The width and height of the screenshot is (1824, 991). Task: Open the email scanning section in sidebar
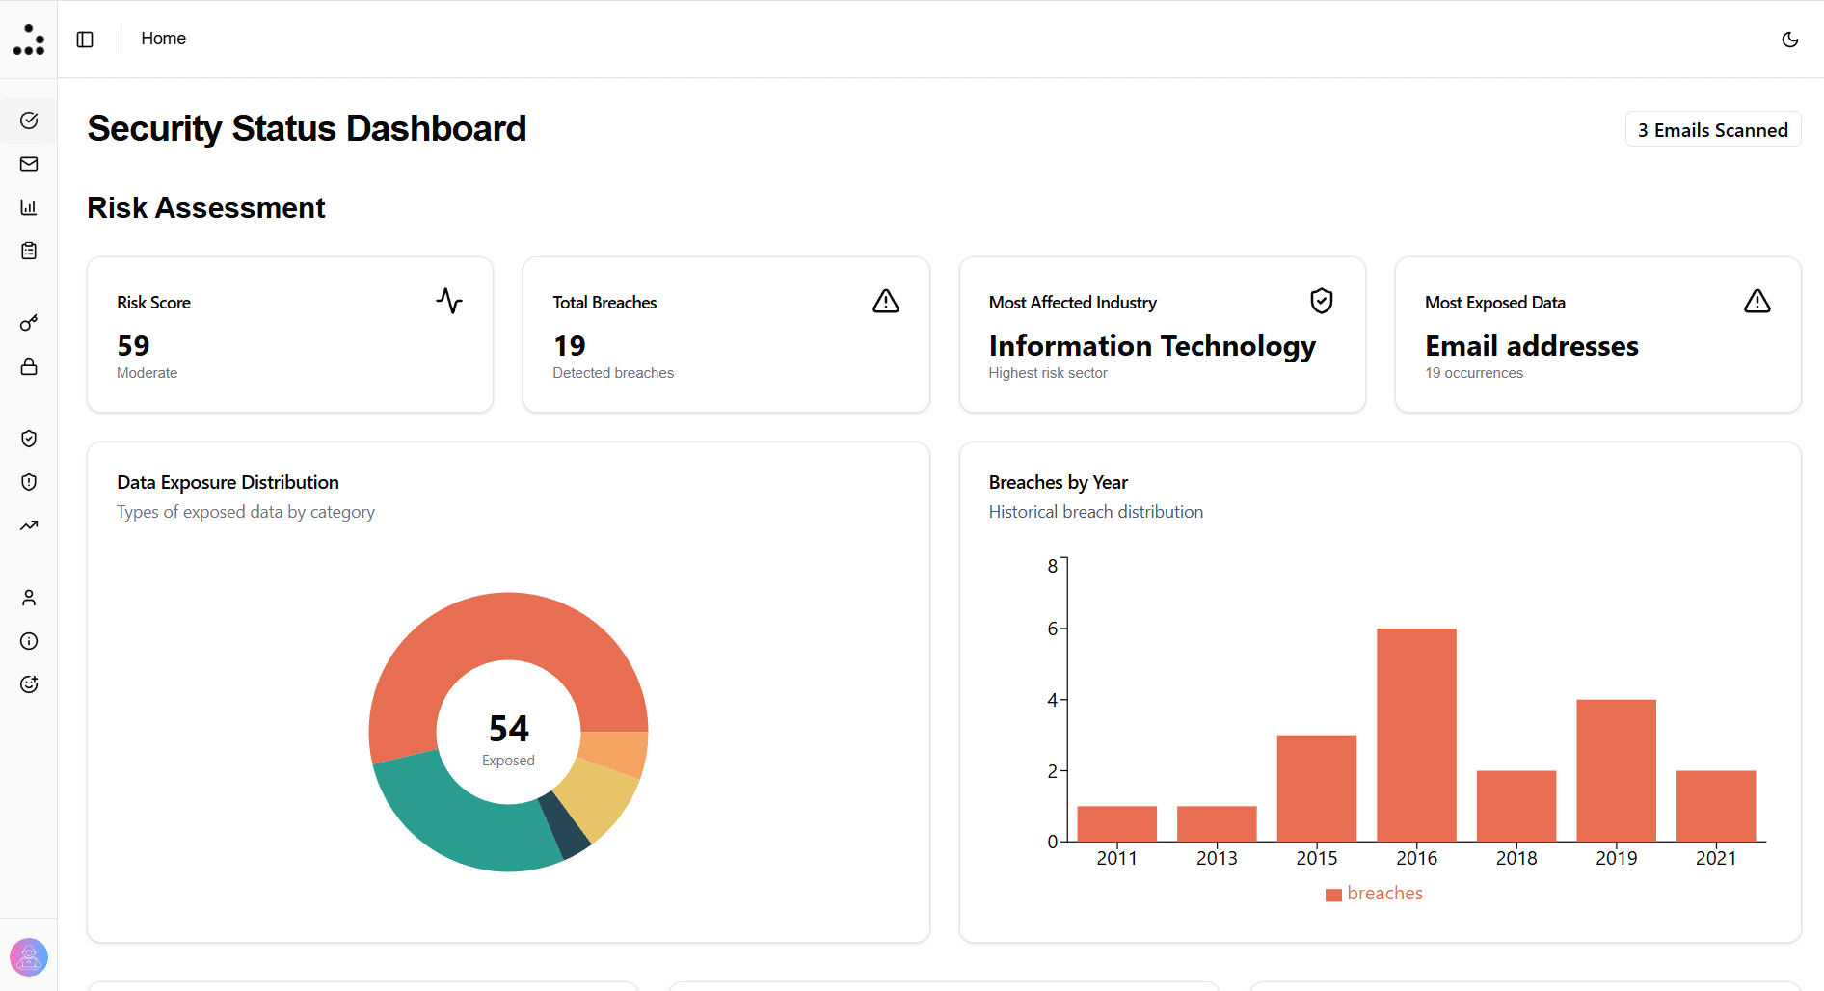28,164
